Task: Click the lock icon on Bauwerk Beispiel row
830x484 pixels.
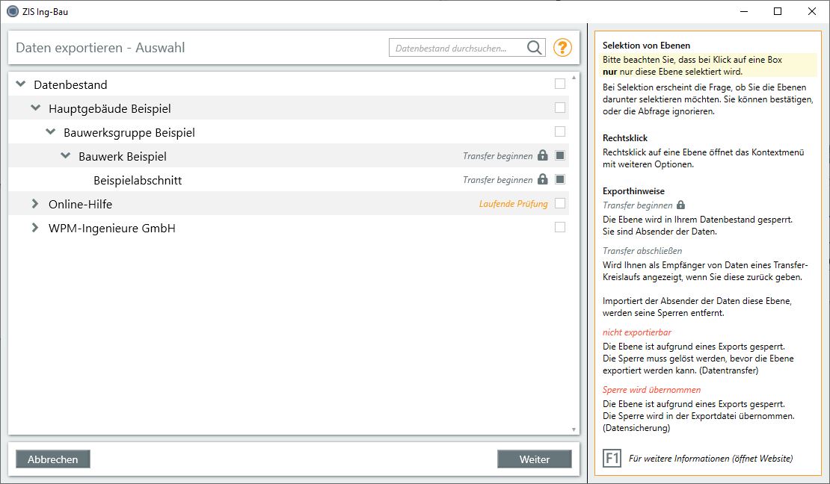Action: point(543,156)
